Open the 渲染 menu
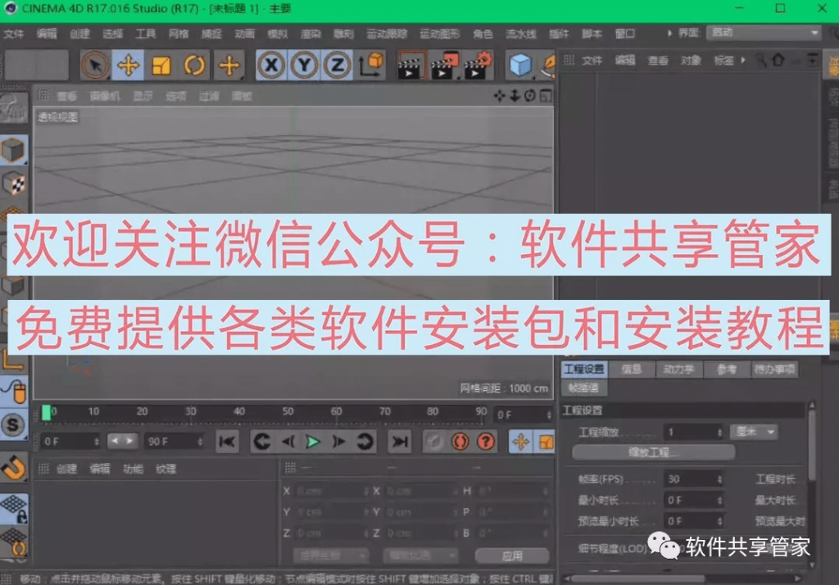 (x=311, y=34)
